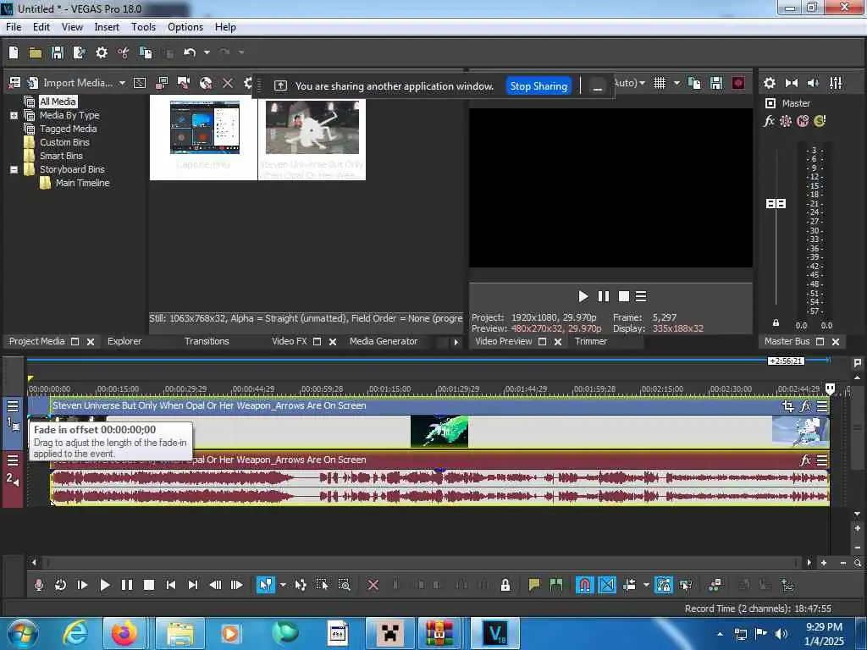Open the edit tool dropdown arrow
Viewport: 867px width, 650px height.
click(x=283, y=585)
